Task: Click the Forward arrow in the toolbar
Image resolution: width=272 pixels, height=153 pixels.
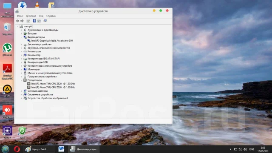Action: coord(22,21)
